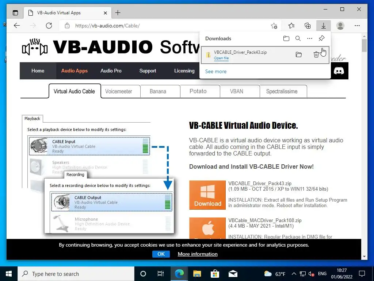Open the Collections icon
The height and width of the screenshot is (281, 374).
click(308, 26)
